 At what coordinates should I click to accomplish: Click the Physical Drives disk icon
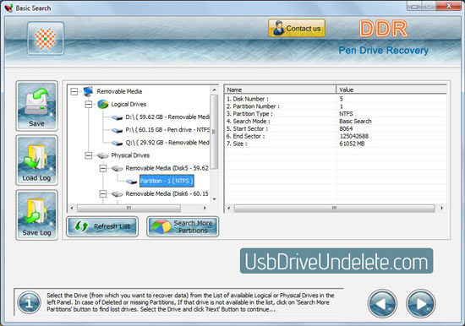tap(102, 155)
